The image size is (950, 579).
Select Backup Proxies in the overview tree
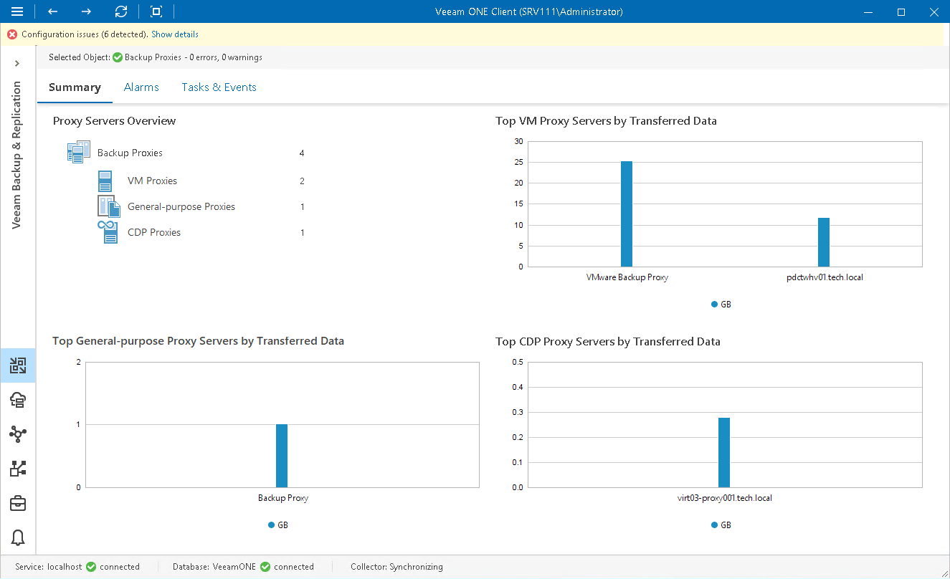(130, 153)
